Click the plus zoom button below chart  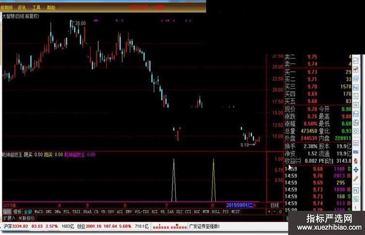click(x=269, y=211)
